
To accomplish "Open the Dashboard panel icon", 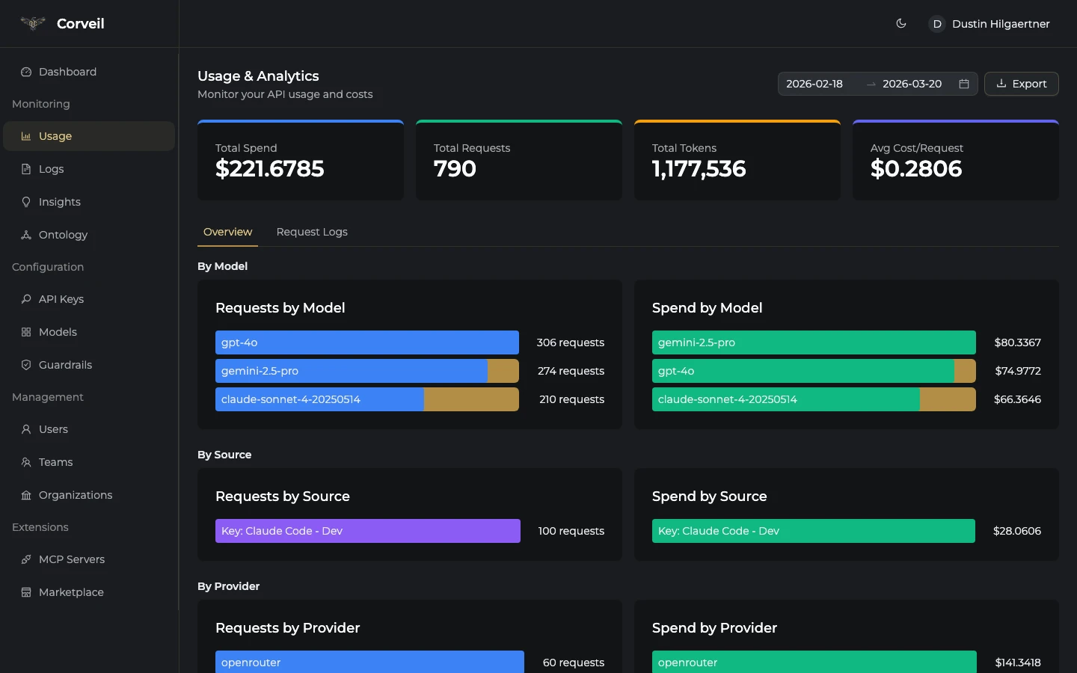I will pos(26,72).
